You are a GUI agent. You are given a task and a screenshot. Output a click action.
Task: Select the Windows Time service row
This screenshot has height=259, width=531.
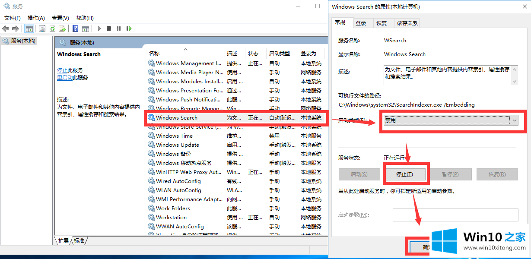237,136
